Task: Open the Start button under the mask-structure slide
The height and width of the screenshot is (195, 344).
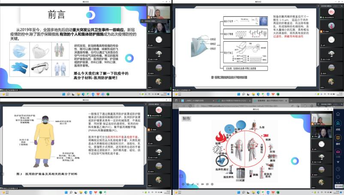Action: (x=238, y=94)
